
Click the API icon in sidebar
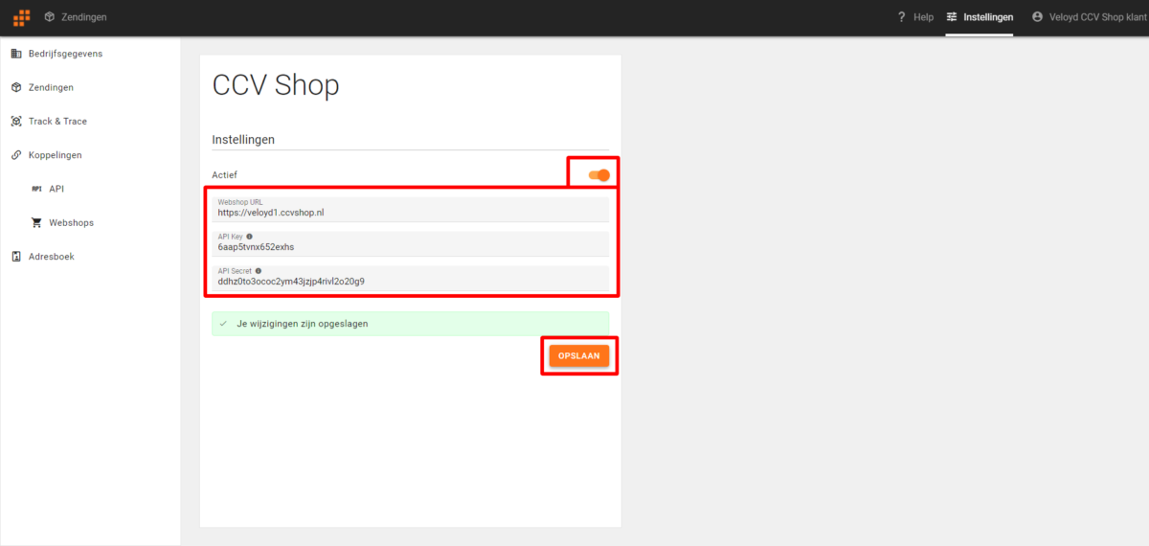[x=37, y=189]
